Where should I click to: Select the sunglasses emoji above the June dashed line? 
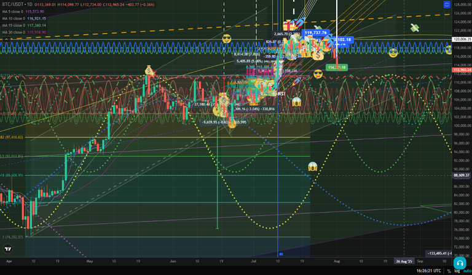[227, 39]
